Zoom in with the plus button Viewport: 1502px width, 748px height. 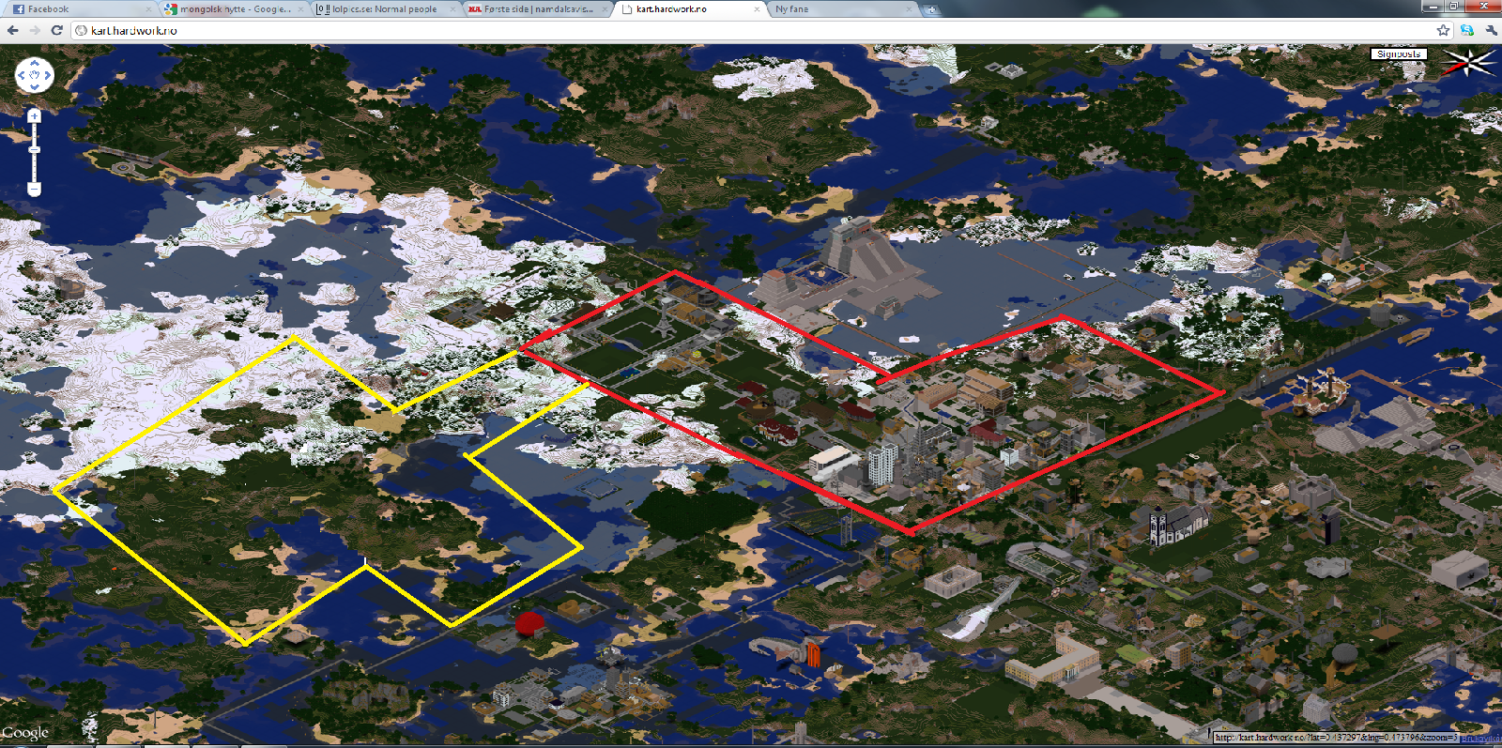click(x=35, y=116)
